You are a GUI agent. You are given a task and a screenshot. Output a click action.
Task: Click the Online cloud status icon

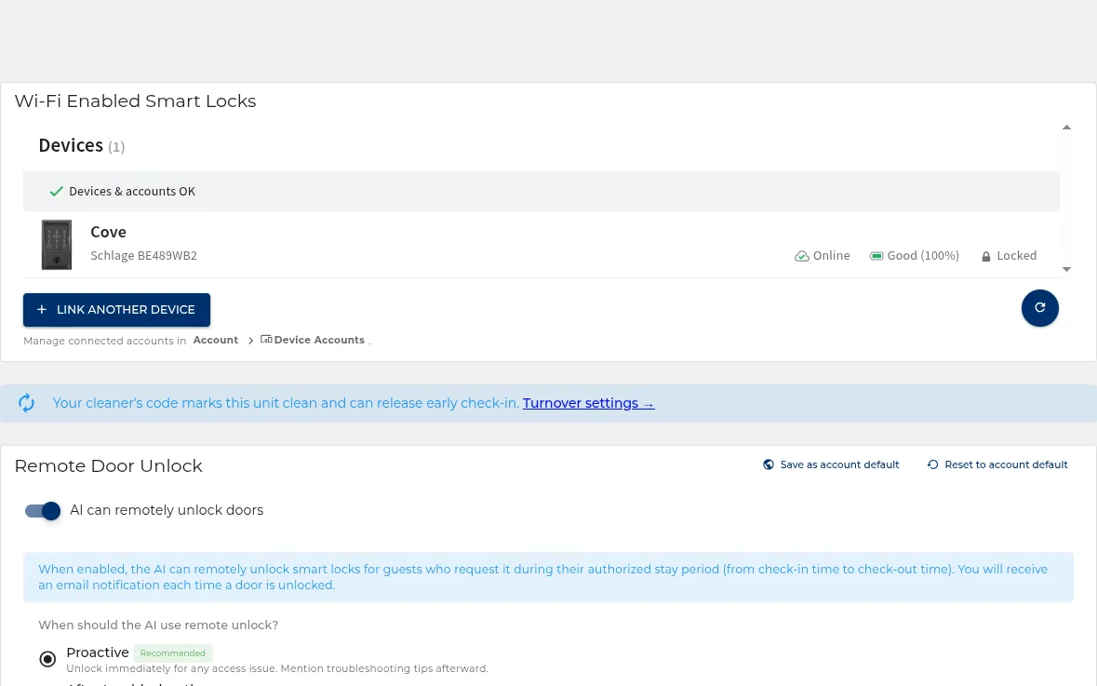point(802,256)
